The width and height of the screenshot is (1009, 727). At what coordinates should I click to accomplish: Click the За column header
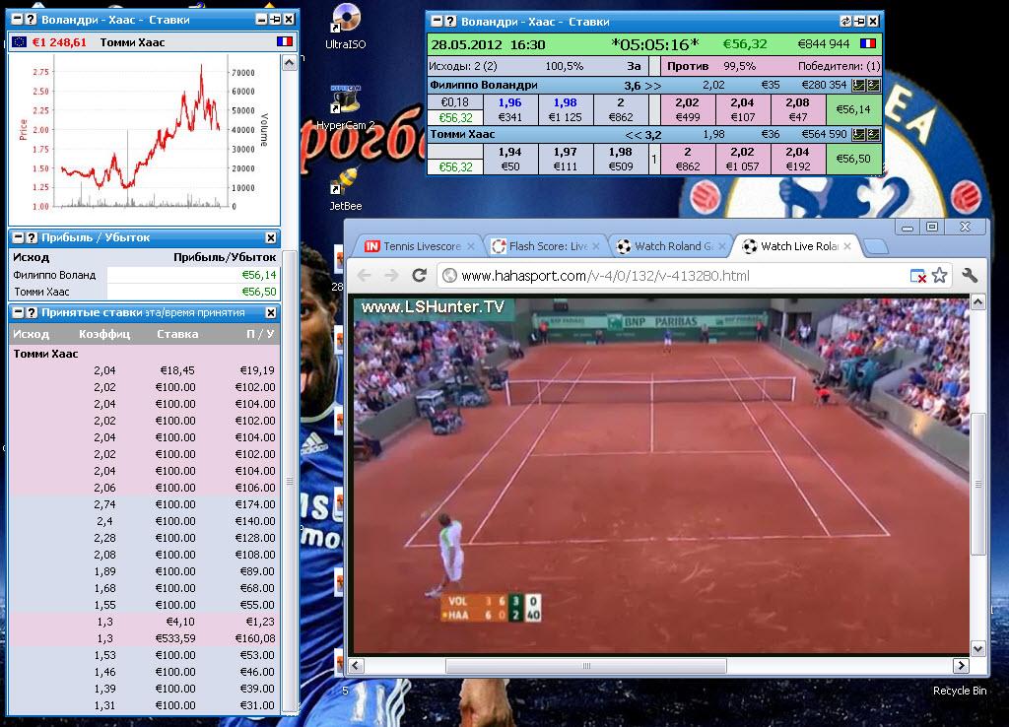(x=634, y=66)
